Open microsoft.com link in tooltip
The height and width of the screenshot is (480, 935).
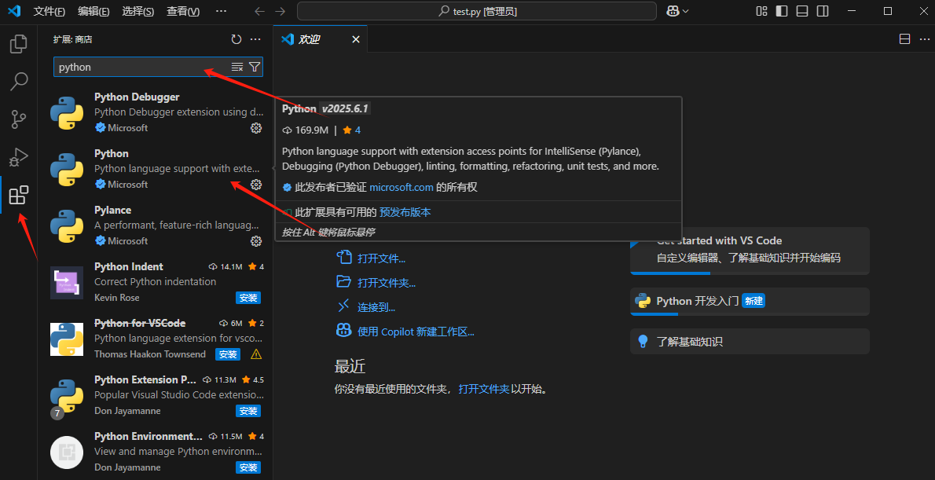tap(401, 187)
